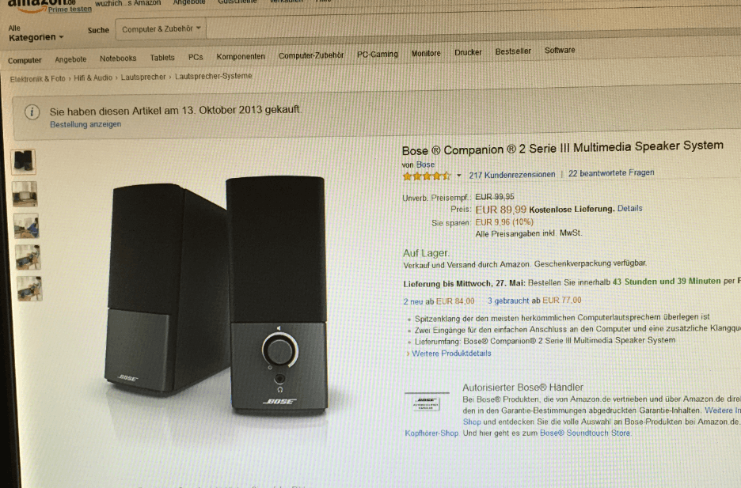
Task: Open Lautsprecher breadcrumb link
Action: (143, 77)
